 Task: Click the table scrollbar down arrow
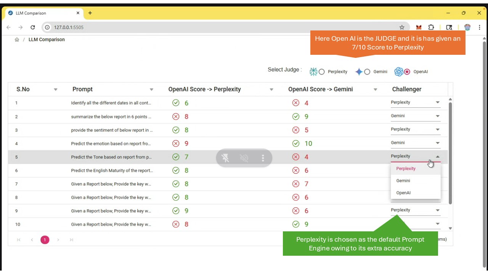point(450,228)
